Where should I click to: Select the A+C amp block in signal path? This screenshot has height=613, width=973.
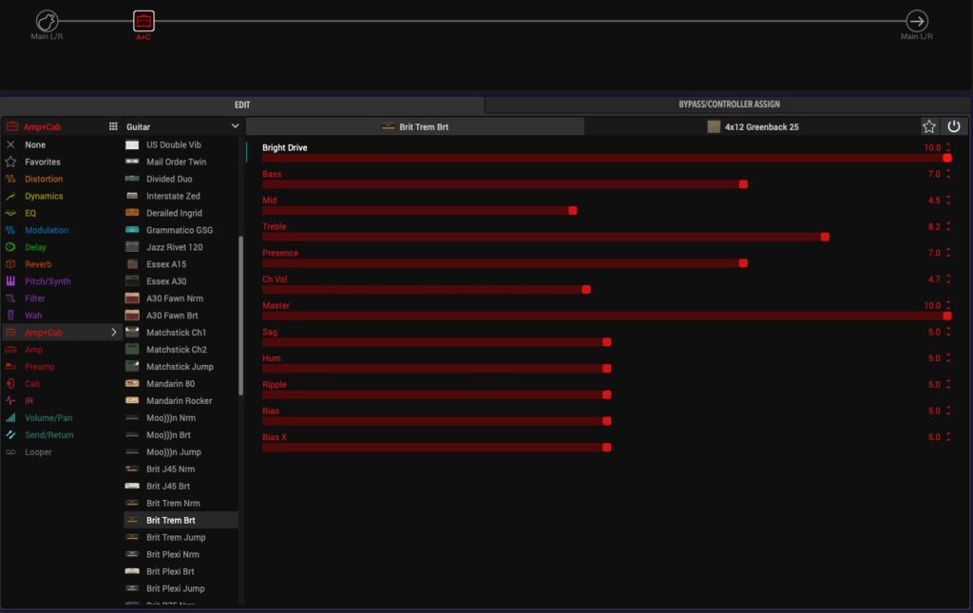[x=143, y=21]
